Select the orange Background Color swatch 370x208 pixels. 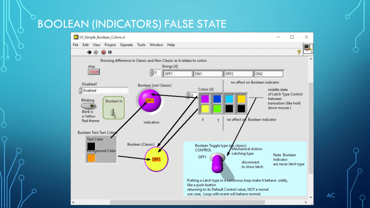[91, 158]
